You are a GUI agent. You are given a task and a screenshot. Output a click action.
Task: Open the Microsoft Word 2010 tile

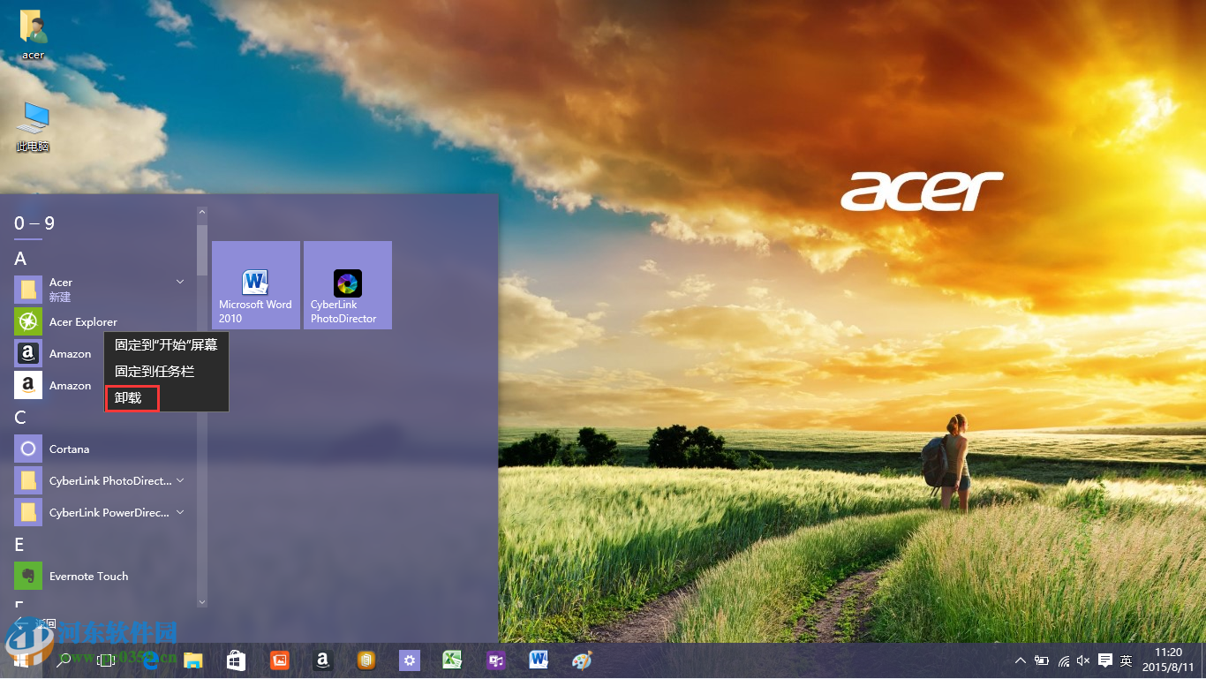255,284
